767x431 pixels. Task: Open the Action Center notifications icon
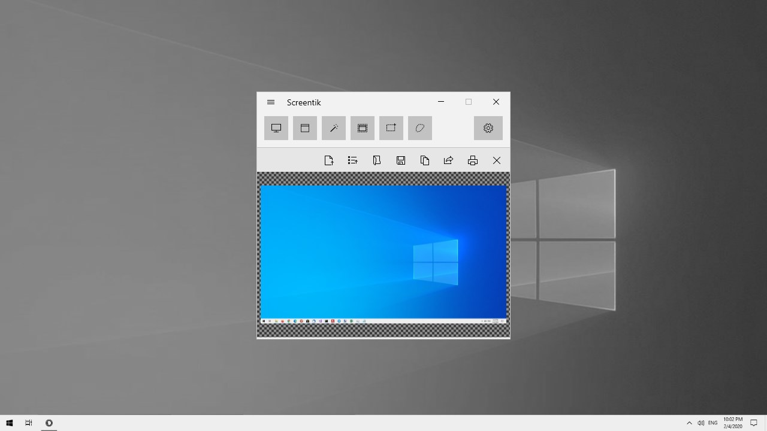[754, 423]
